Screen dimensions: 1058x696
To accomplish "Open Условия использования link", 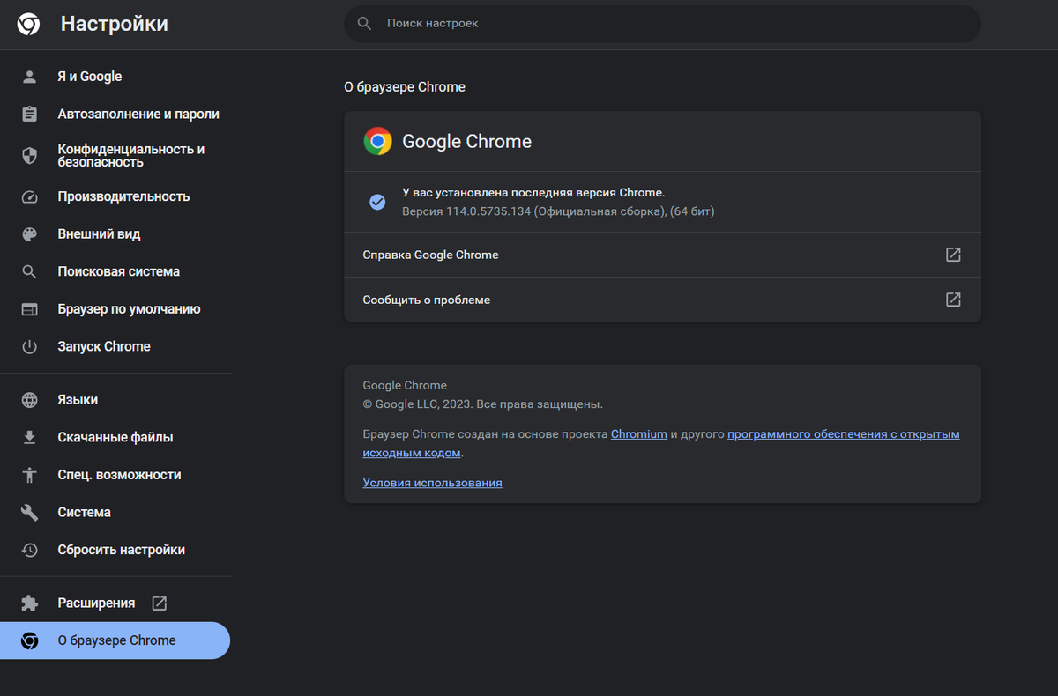I will click(x=432, y=483).
